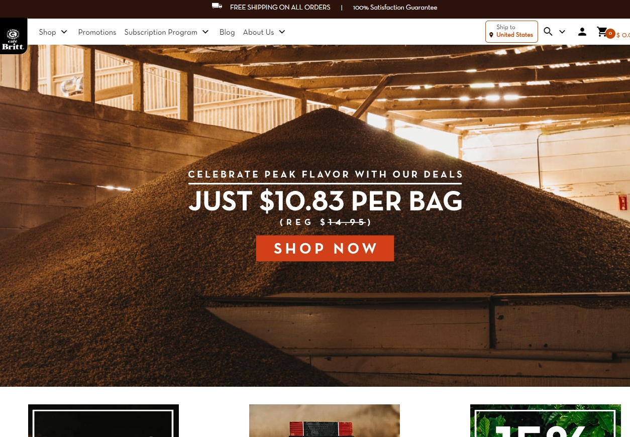Click the location pin in Ship to box
This screenshot has width=630, height=437.
click(491, 35)
